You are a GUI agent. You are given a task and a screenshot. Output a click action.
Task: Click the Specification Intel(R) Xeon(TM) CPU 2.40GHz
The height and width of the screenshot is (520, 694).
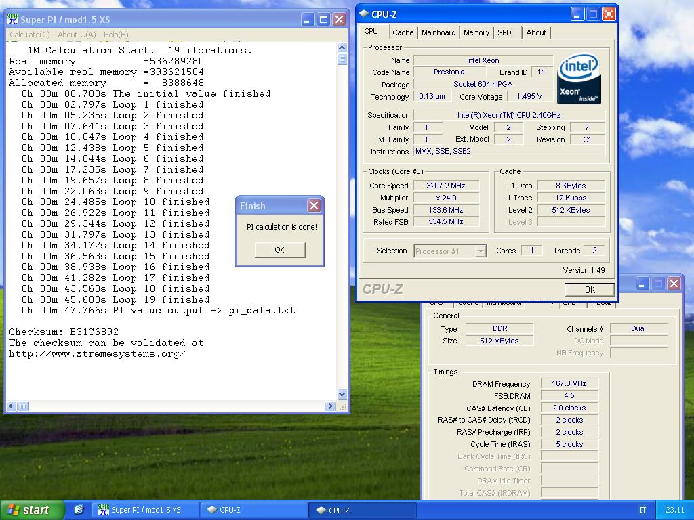click(x=509, y=115)
